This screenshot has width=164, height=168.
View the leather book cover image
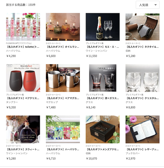click(142, 129)
